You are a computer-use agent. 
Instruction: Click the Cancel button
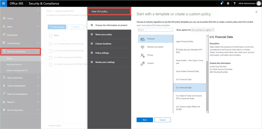click(x=162, y=120)
